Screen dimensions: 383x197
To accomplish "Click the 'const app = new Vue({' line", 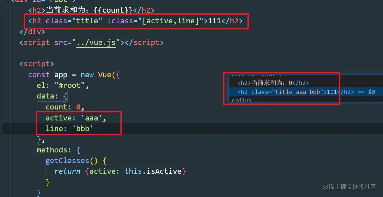I will tap(74, 75).
